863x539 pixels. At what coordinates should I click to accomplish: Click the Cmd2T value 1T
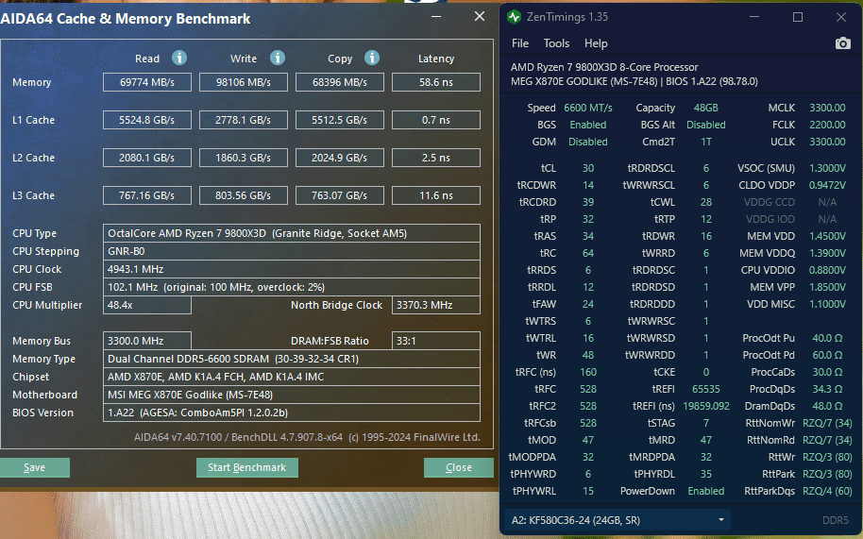click(x=706, y=142)
